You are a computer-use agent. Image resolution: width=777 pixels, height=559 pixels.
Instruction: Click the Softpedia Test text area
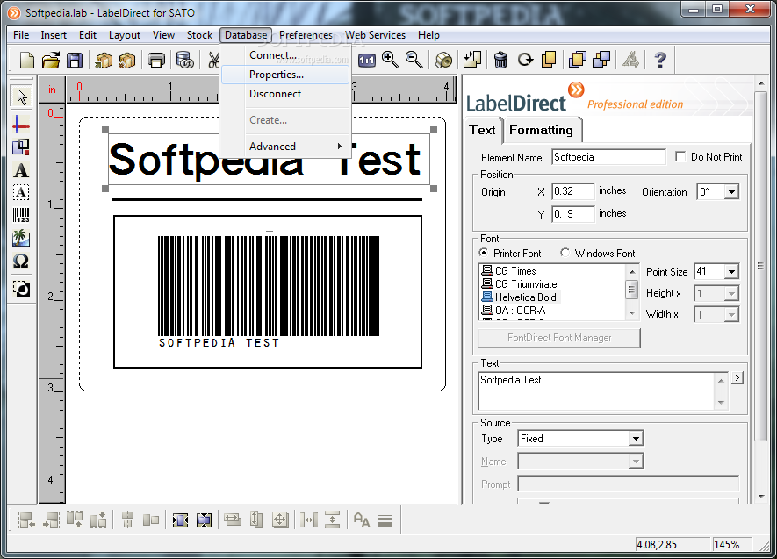(x=596, y=391)
